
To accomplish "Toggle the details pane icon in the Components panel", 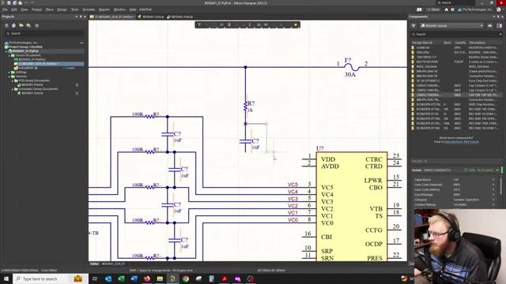I will tap(500, 25).
